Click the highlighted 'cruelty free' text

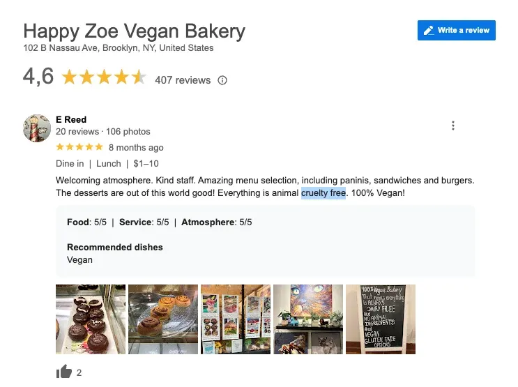323,193
